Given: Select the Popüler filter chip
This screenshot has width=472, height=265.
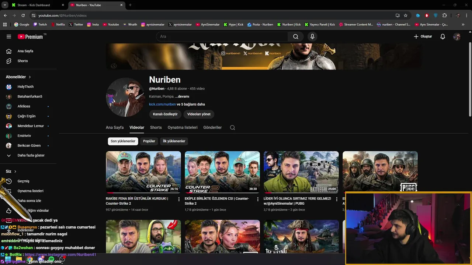Looking at the screenshot, I should click(149, 141).
